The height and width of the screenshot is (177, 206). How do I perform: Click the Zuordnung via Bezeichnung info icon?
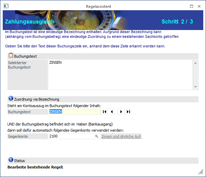pyautogui.click(x=11, y=99)
